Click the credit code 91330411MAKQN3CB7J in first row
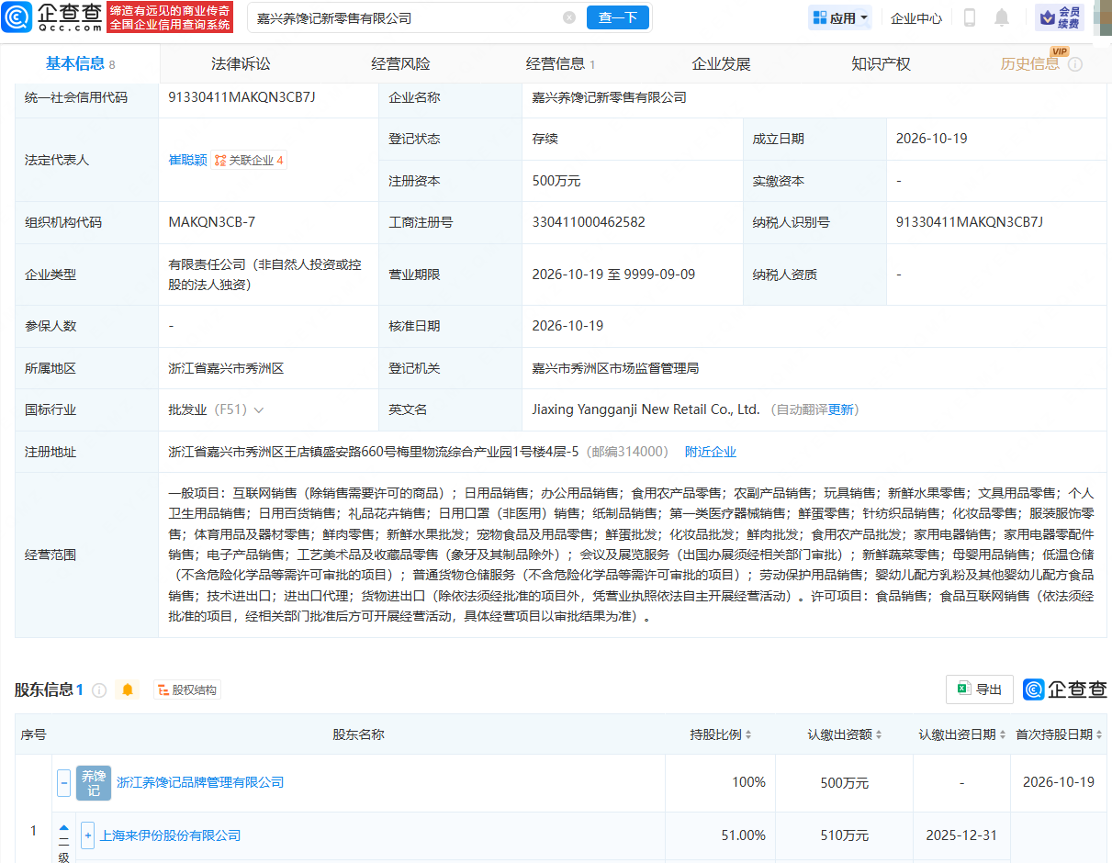 [242, 96]
